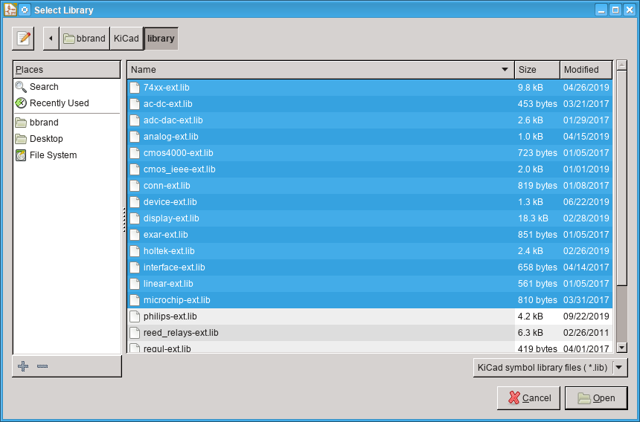Viewport: 640px width, 422px height.
Task: Navigate to bbrand folder in path bar
Action: 85,39
